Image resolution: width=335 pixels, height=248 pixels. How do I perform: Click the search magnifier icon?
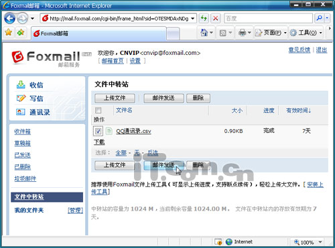(320, 18)
